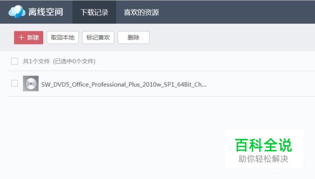The image size is (315, 179).
Task: Click the 取回本地 button
Action: 63,38
